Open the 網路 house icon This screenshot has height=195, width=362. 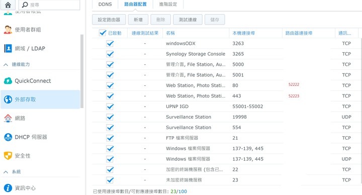(x=8, y=118)
